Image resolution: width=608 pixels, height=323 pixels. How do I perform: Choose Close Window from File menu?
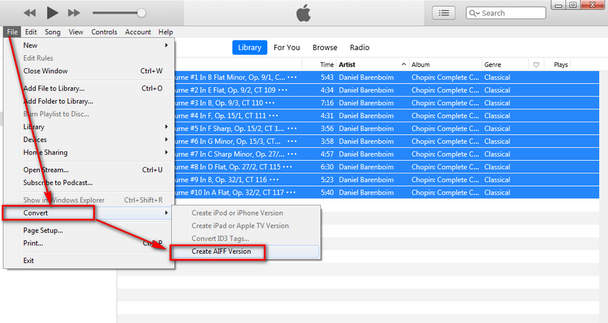(x=95, y=71)
